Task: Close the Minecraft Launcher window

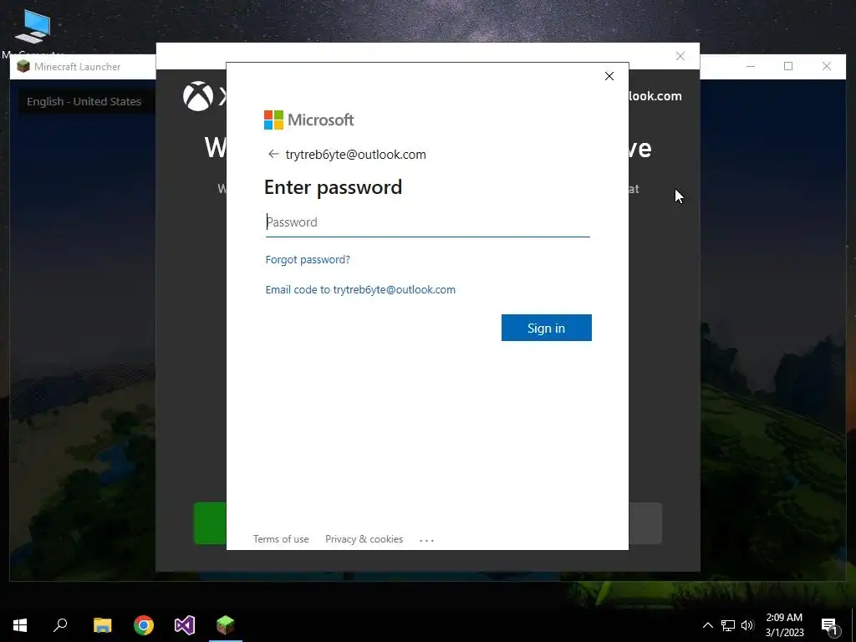Action: (x=827, y=66)
